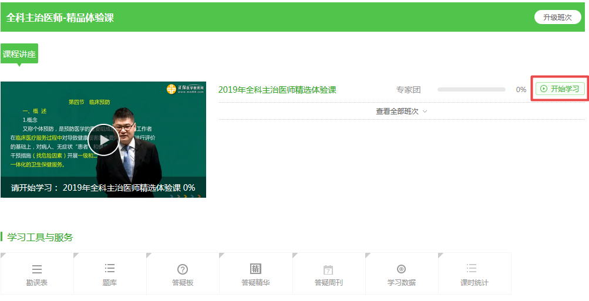This screenshot has width=589, height=301.
Task: Click the 专家团 teacher label
Action: click(x=408, y=90)
